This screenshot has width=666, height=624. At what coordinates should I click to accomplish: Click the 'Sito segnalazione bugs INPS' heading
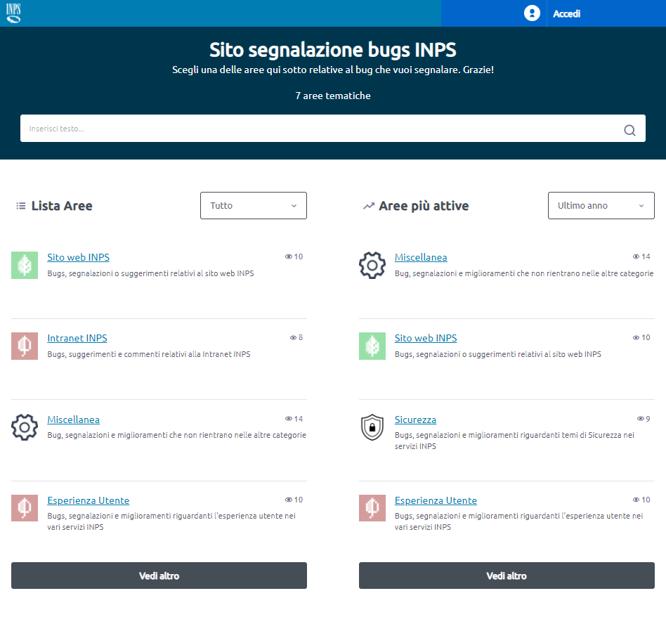(333, 50)
